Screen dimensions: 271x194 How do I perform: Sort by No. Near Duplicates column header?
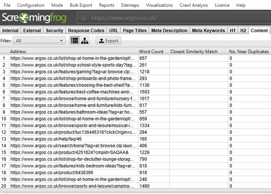(249, 52)
